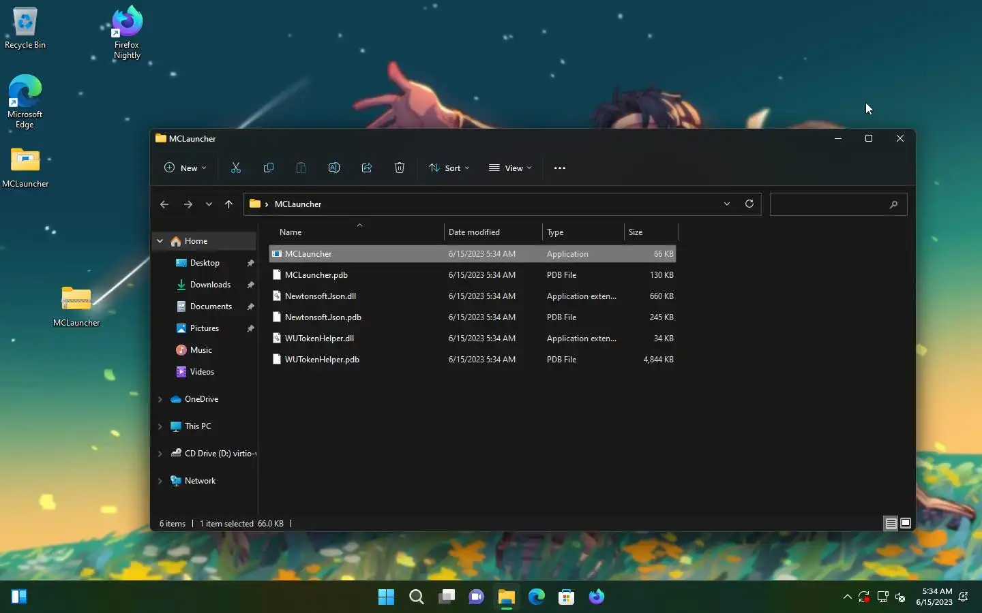Click the Copy icon in toolbar

pos(269,168)
